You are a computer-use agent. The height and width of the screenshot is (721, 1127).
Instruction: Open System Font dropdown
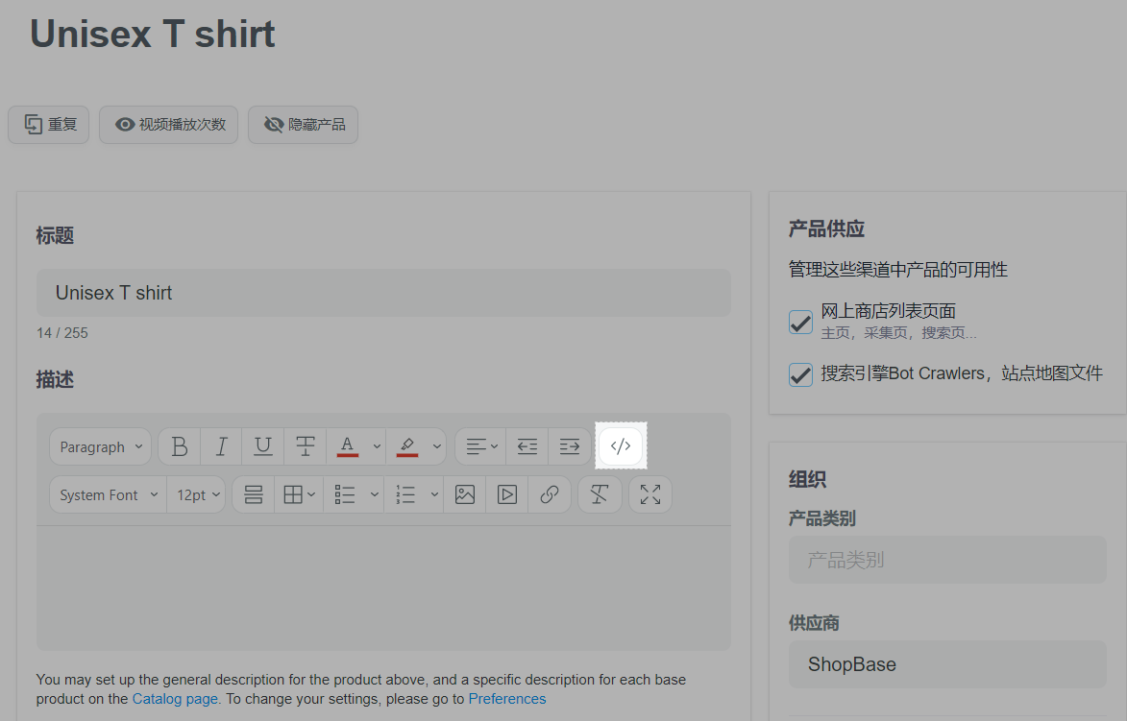coord(109,494)
